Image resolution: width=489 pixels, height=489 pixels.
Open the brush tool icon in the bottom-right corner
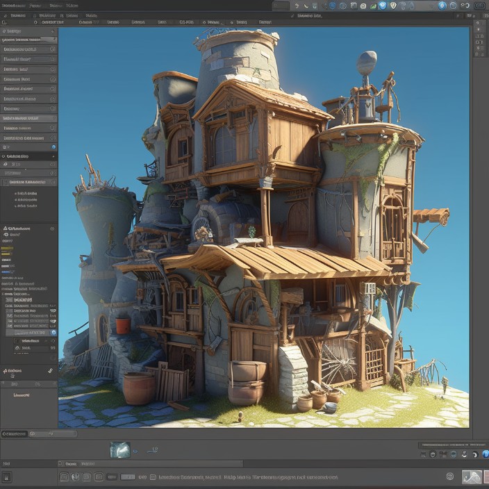pyautogui.click(x=472, y=476)
